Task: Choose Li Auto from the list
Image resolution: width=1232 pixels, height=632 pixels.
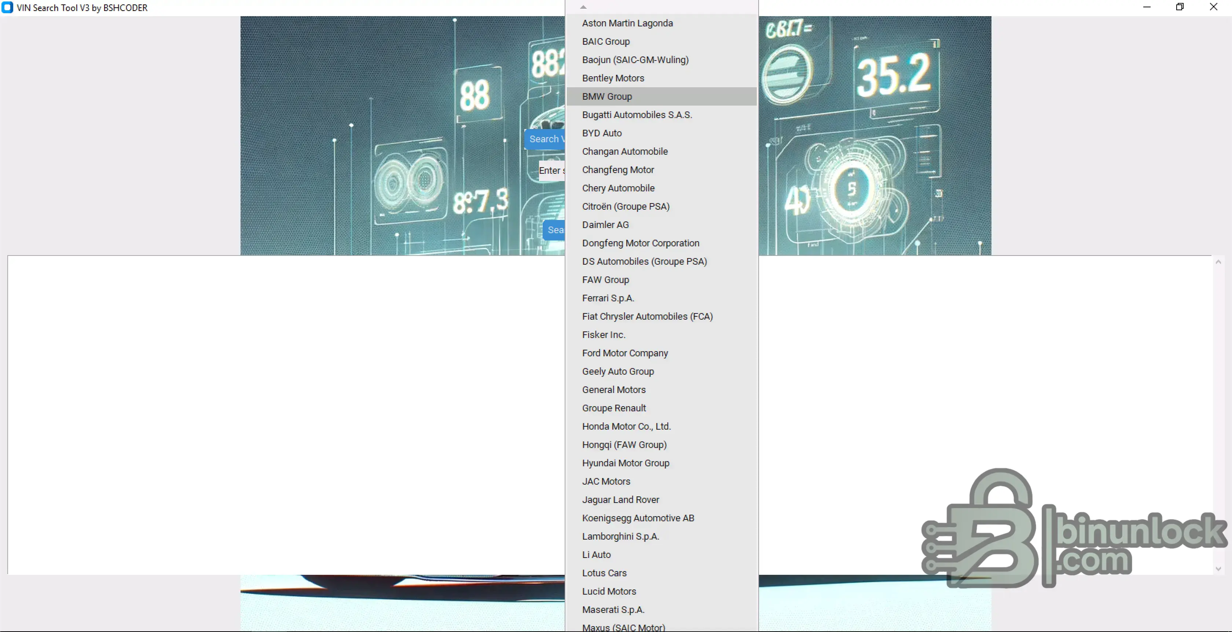Action: [661, 555]
